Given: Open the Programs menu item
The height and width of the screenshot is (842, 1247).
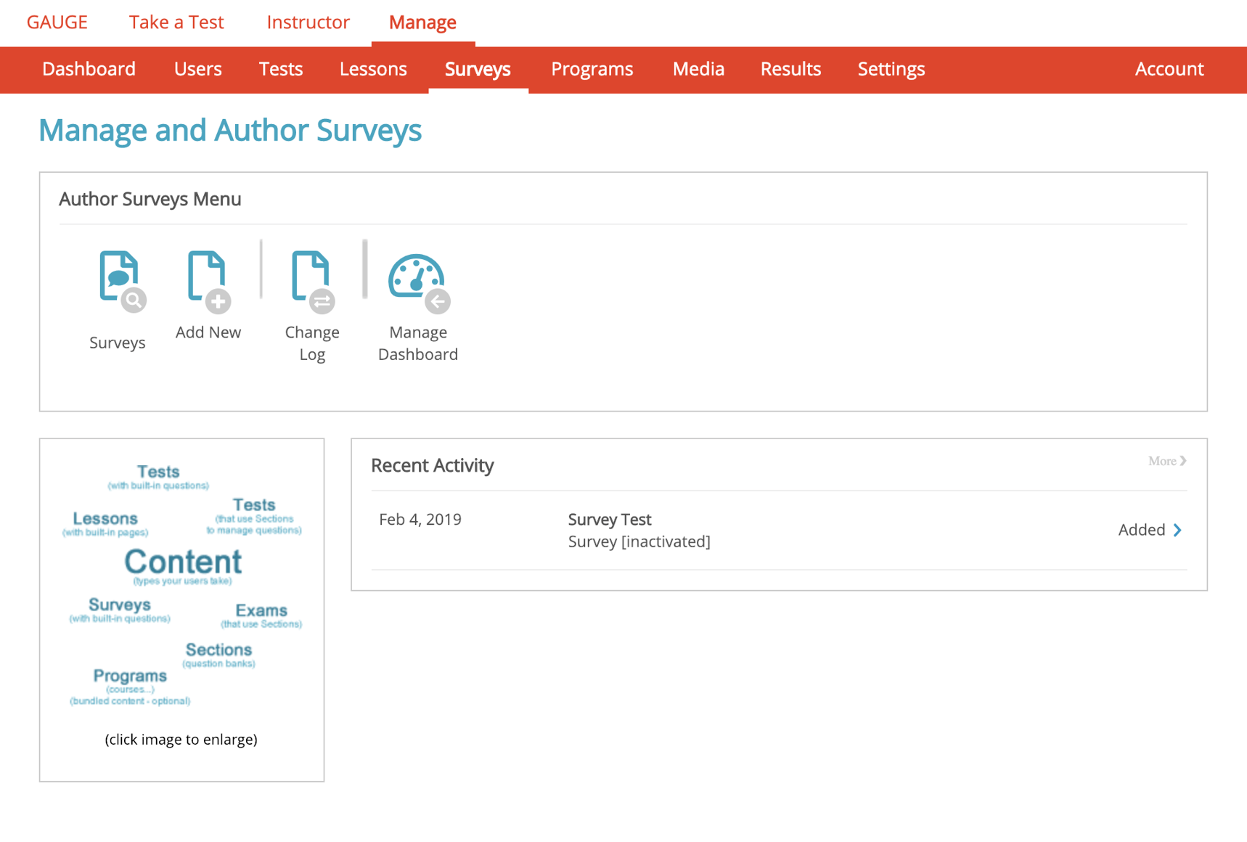Looking at the screenshot, I should pyautogui.click(x=592, y=69).
